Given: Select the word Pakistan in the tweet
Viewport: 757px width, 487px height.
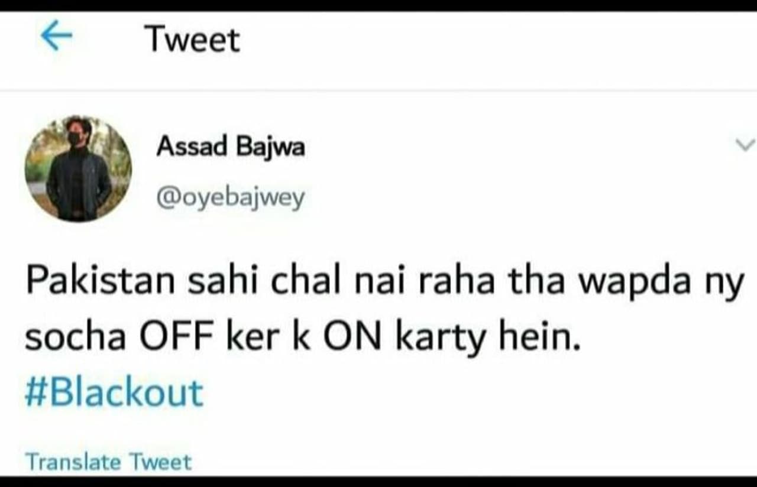Looking at the screenshot, I should pos(99,283).
